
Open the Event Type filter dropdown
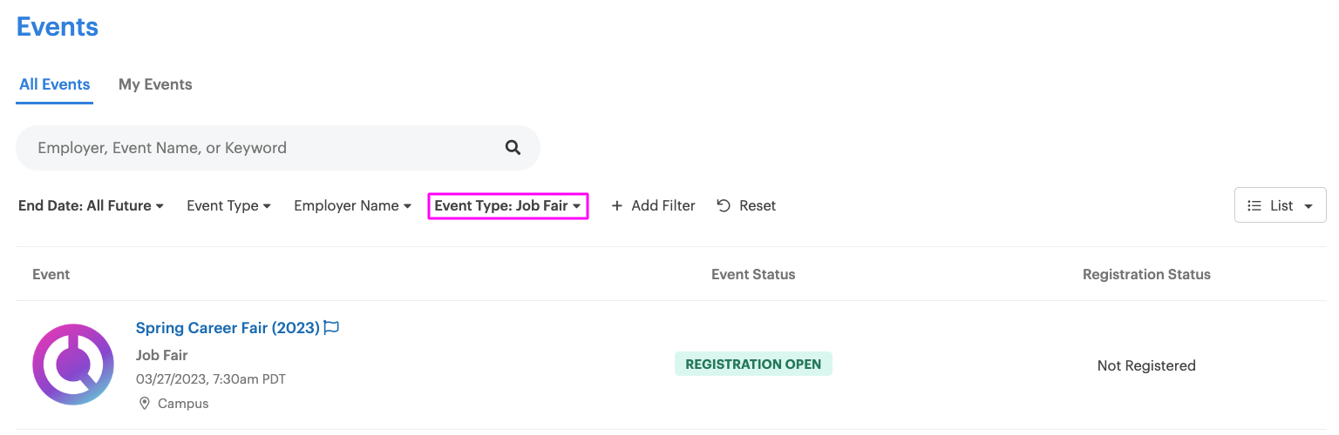[229, 206]
